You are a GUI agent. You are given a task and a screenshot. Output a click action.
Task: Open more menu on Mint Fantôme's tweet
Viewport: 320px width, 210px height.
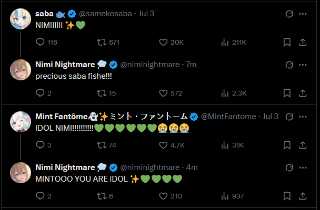click(303, 116)
